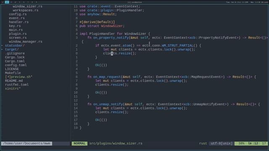Image resolution: width=269 pixels, height=151 pixels.
Task: Open .gitignore in the file tree
Action: 15,53
